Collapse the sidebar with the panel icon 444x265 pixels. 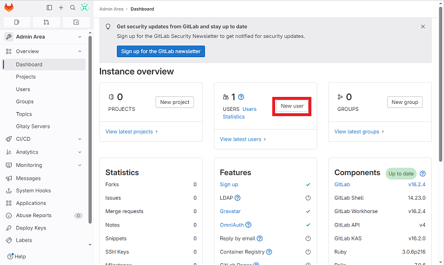click(x=49, y=8)
